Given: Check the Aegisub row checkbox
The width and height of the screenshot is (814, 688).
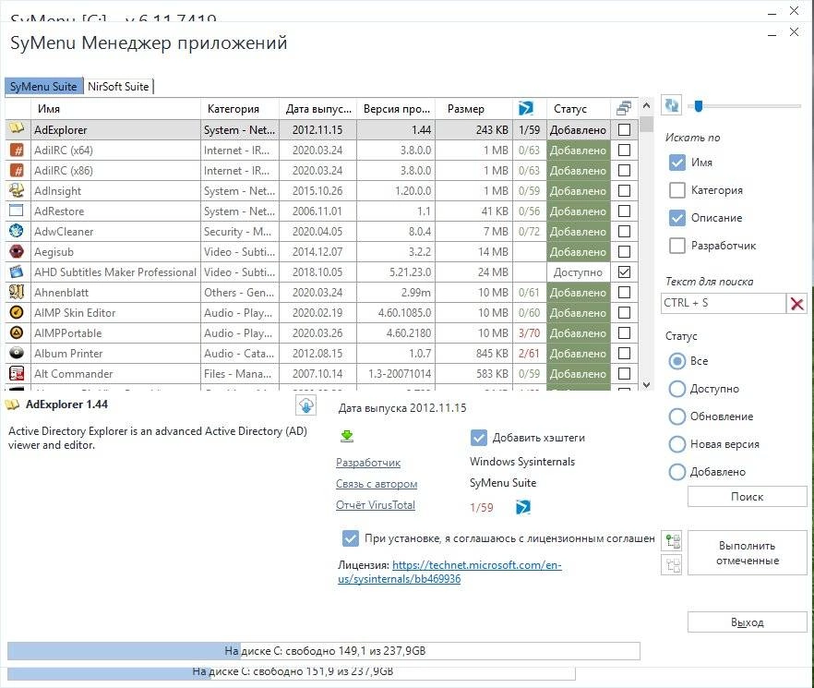Looking at the screenshot, I should tap(625, 251).
